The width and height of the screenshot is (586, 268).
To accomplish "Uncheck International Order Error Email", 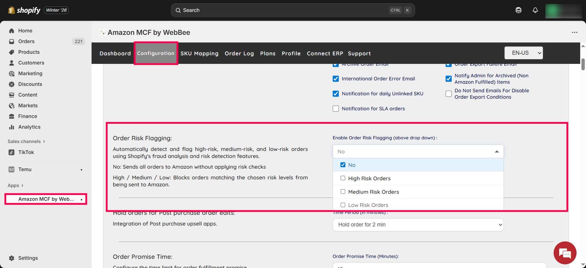I will tap(336, 79).
